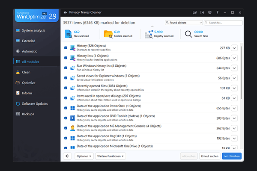The width and height of the screenshot is (257, 171).
Task: Click the History row icon
Action: [x=72, y=48]
